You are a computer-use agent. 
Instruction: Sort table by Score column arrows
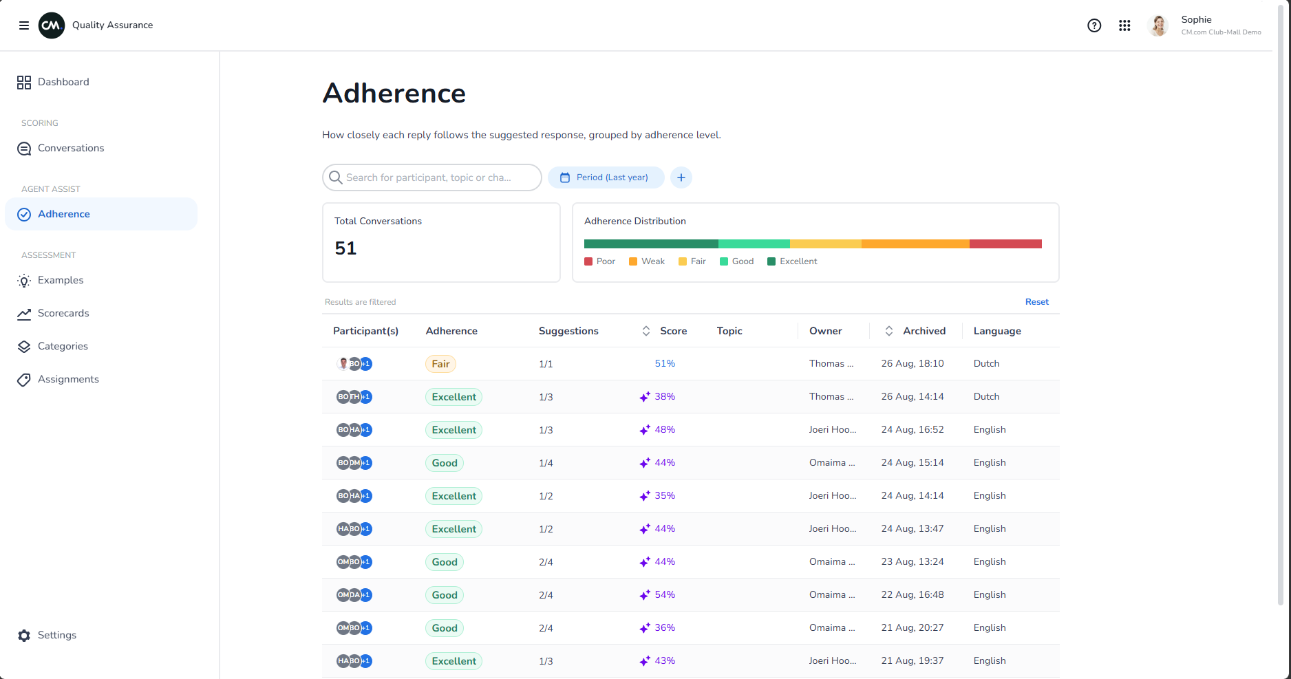(x=646, y=331)
